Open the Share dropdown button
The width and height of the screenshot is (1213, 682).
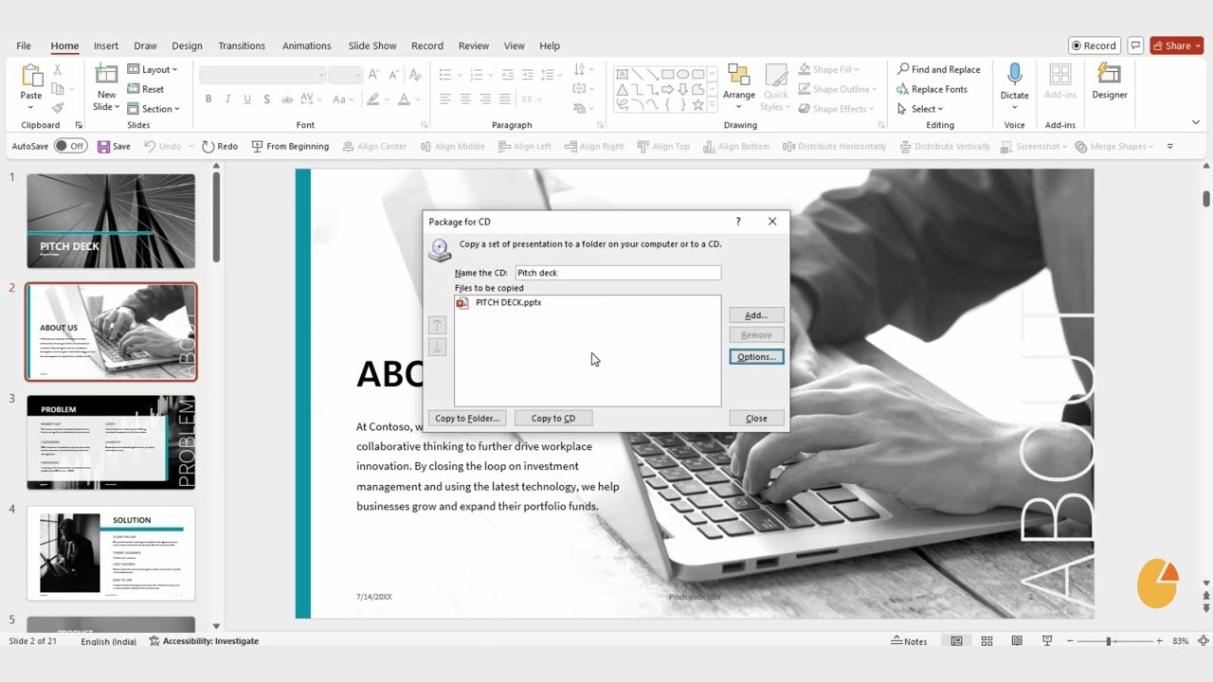(1177, 45)
